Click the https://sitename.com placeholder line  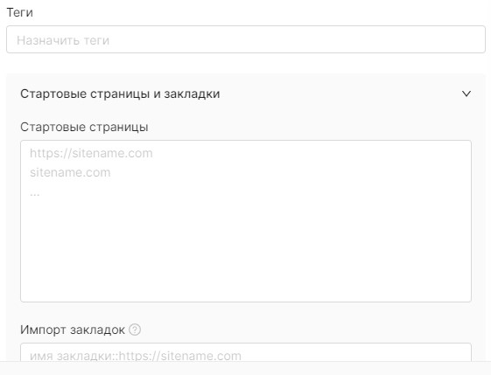point(91,153)
